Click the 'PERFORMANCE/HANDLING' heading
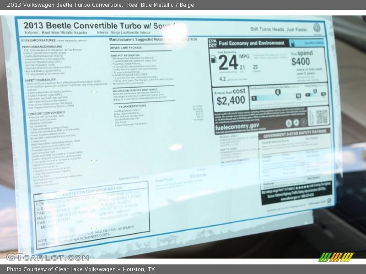Viewport: 366px width, 274px height. tap(42, 47)
